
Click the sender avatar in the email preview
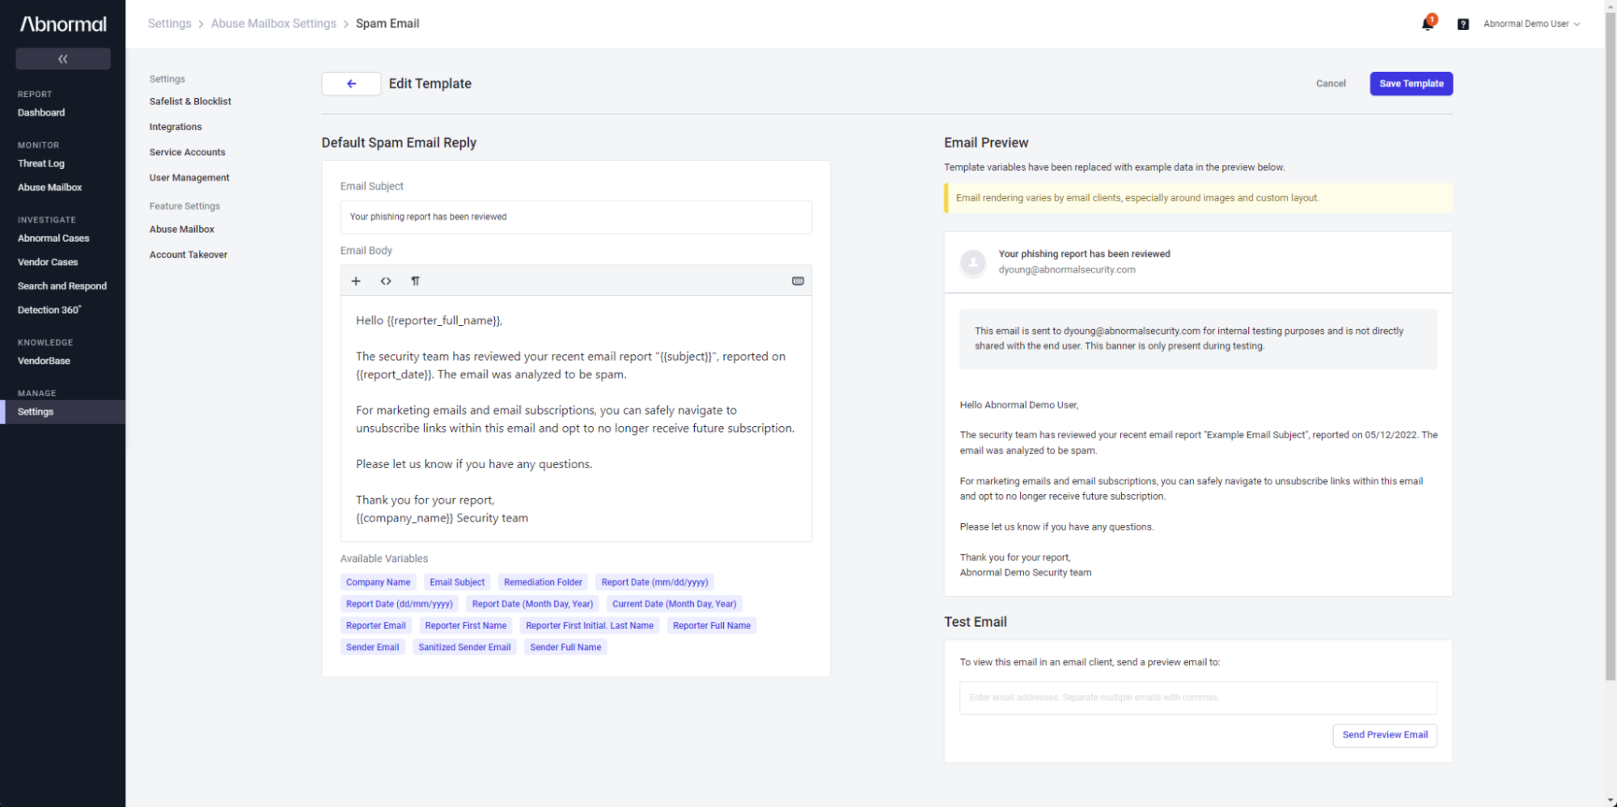(x=973, y=262)
